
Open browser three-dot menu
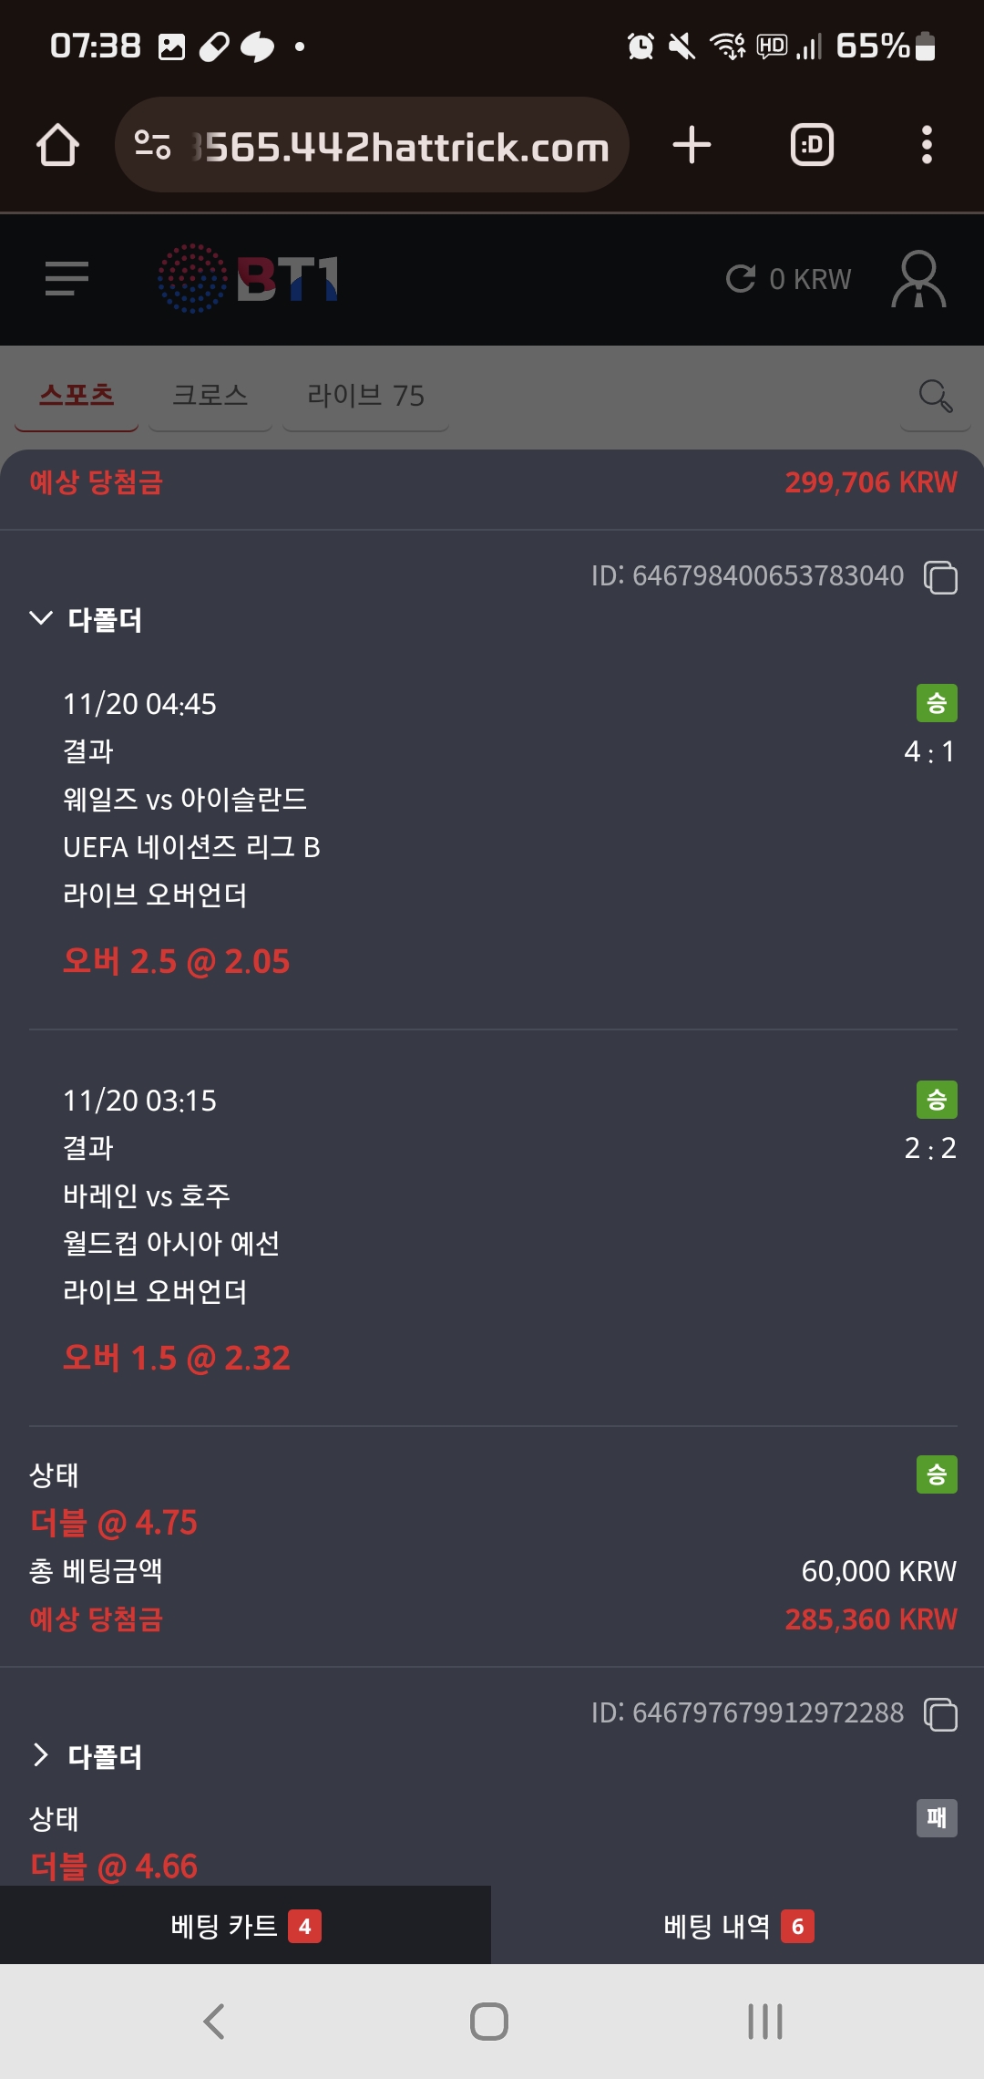(x=927, y=145)
